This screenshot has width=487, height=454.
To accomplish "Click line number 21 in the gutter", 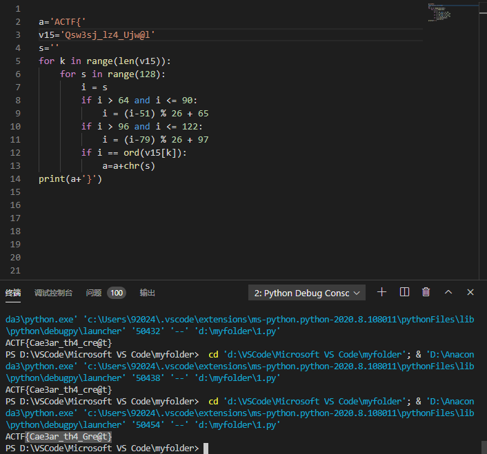I will point(15,271).
